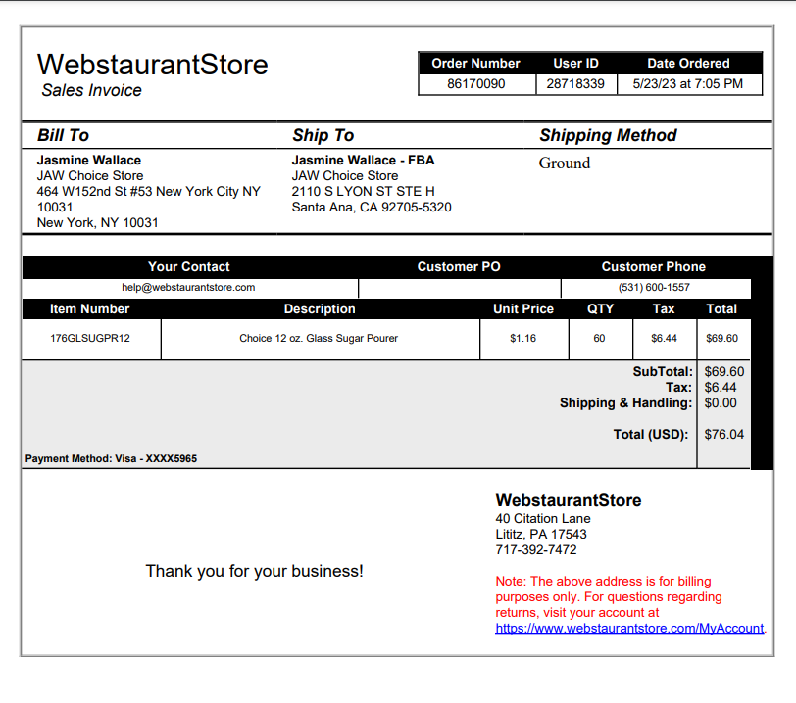The image size is (796, 703).
Task: Click Lititz, PA 17543
Action: coord(541,535)
